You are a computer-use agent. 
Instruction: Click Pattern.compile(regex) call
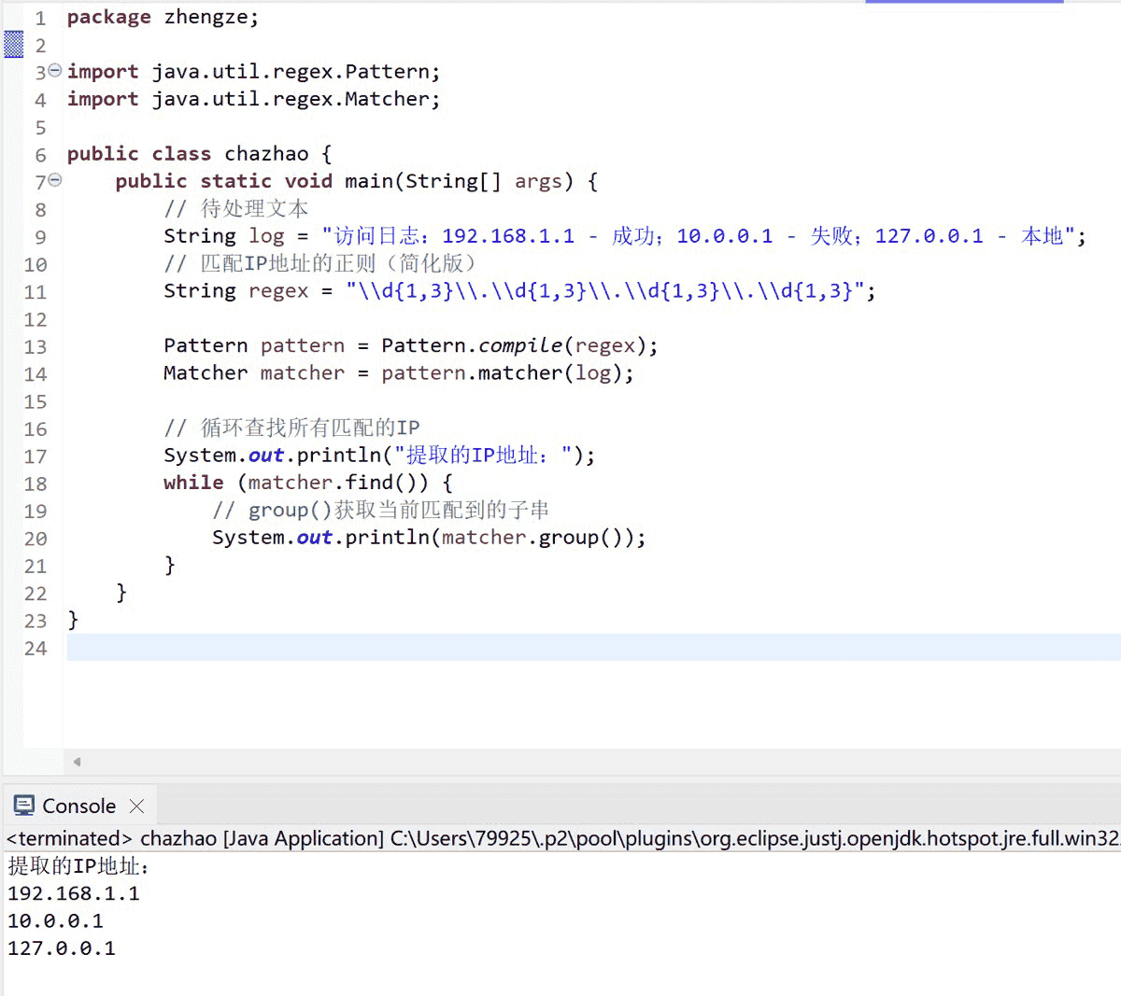point(514,345)
